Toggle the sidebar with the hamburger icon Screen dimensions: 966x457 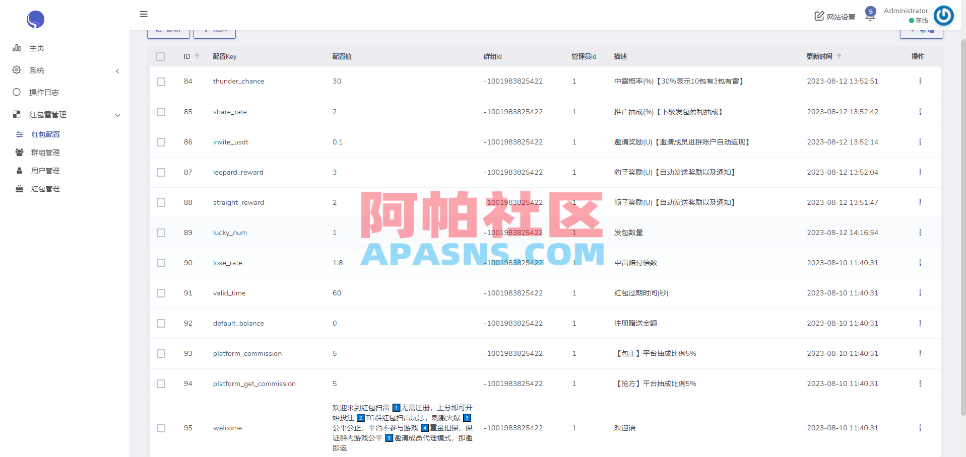[144, 14]
